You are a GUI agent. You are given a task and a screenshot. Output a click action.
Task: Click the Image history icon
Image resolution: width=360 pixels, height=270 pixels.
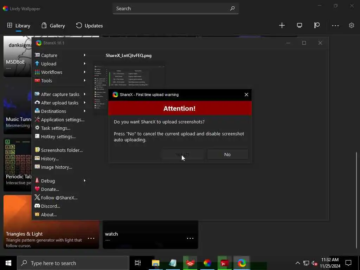click(37, 167)
